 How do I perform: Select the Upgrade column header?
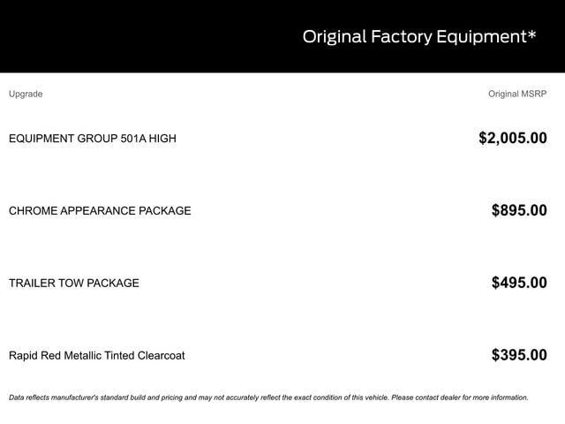coord(26,94)
